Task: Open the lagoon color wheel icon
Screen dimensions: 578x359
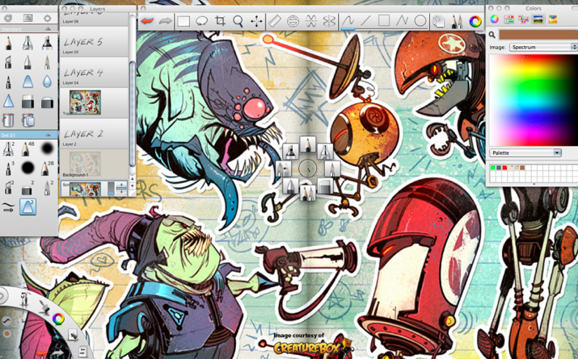Action: [x=58, y=319]
